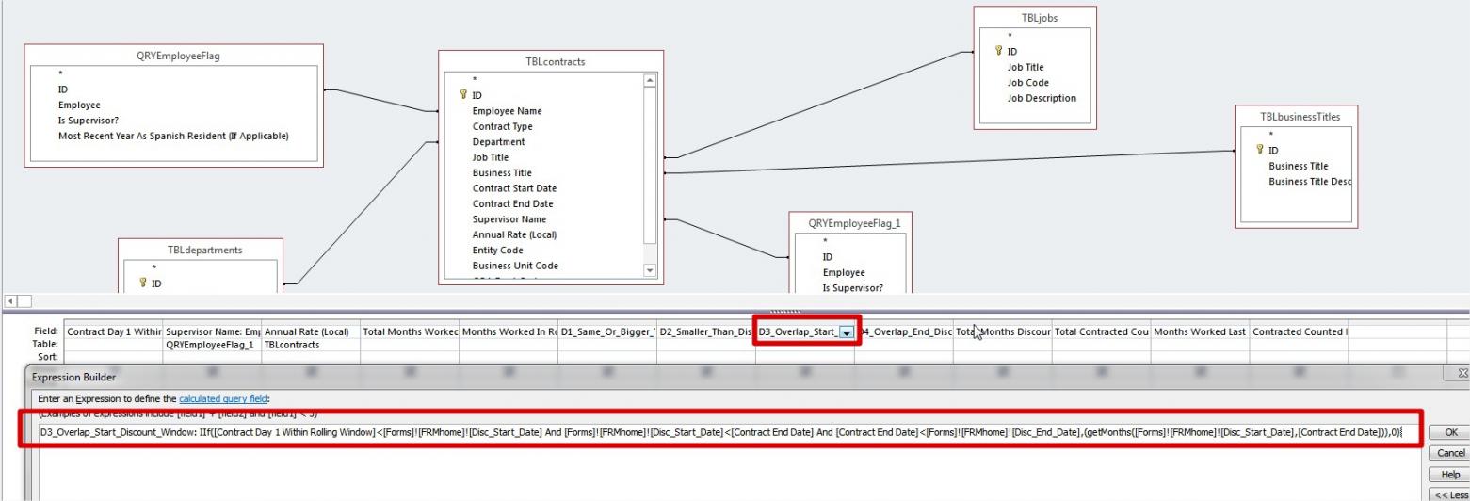This screenshot has height=501, width=1470.
Task: Click the key icon in TBLdepartments
Action: [143, 283]
